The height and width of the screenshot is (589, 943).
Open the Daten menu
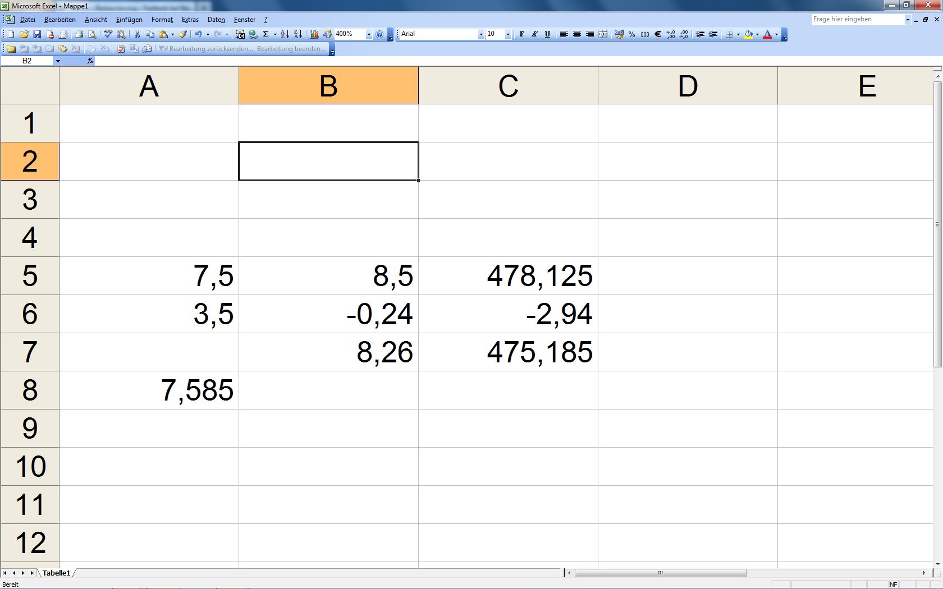click(x=216, y=20)
